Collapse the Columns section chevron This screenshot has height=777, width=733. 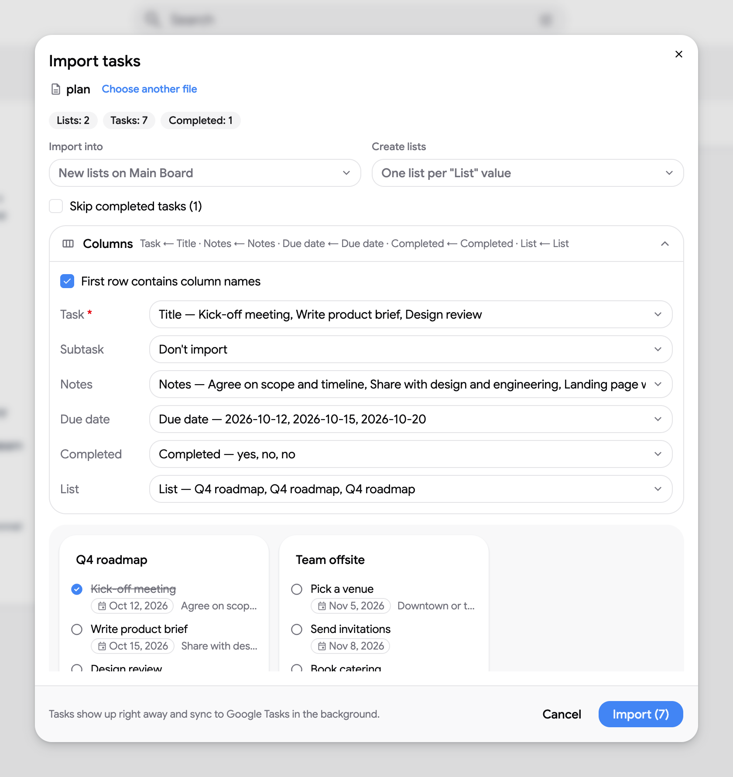tap(665, 244)
